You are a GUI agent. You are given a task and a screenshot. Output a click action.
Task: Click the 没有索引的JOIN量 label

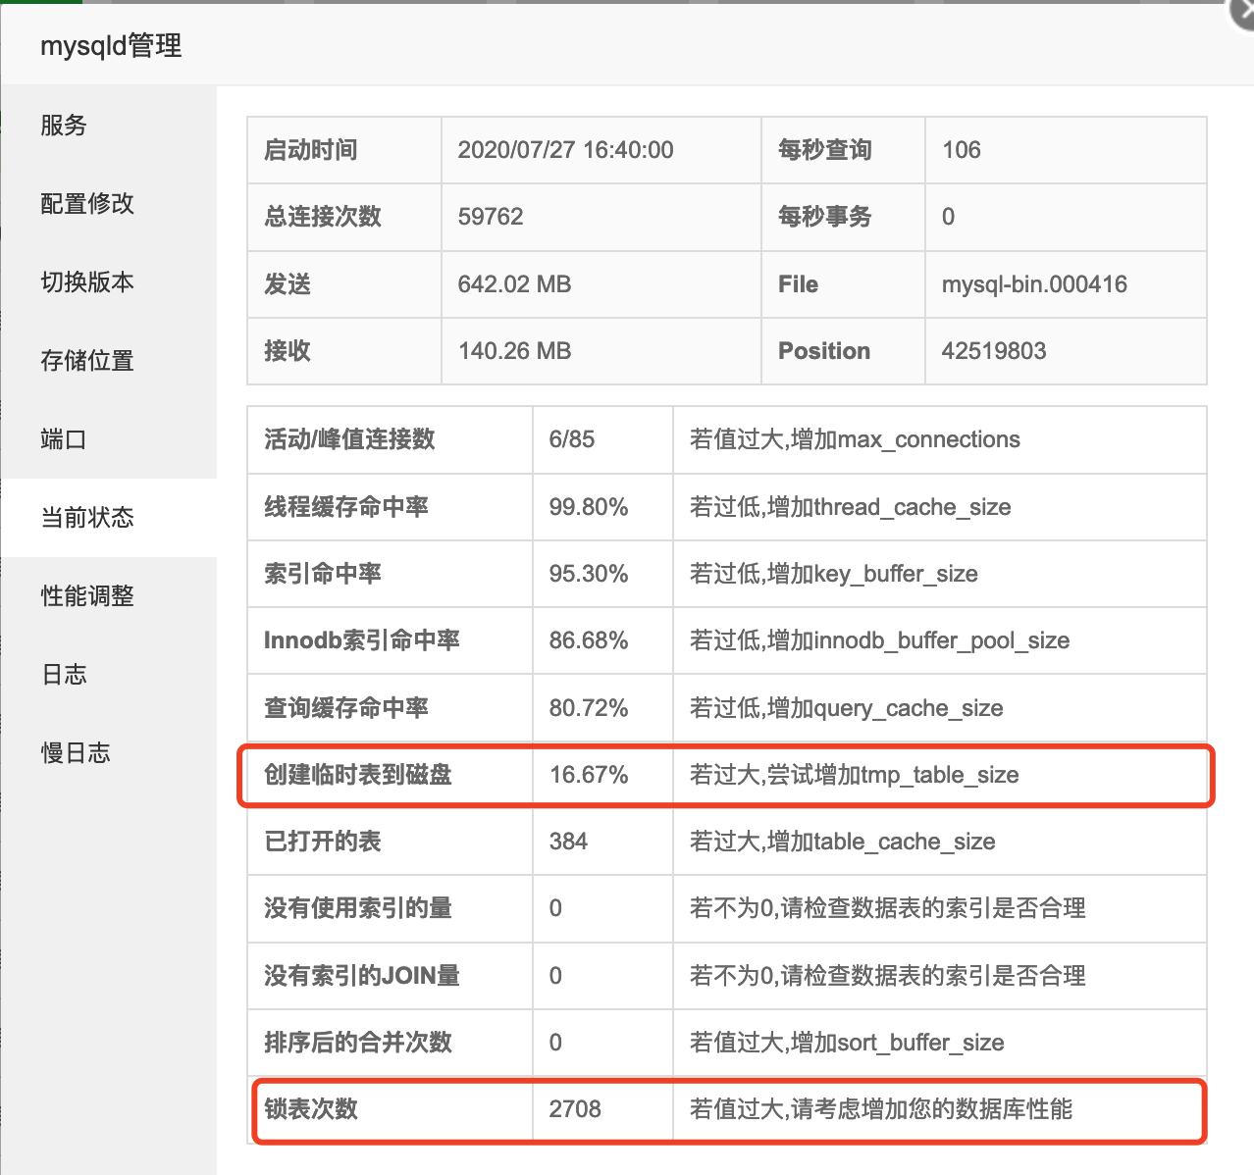point(362,976)
